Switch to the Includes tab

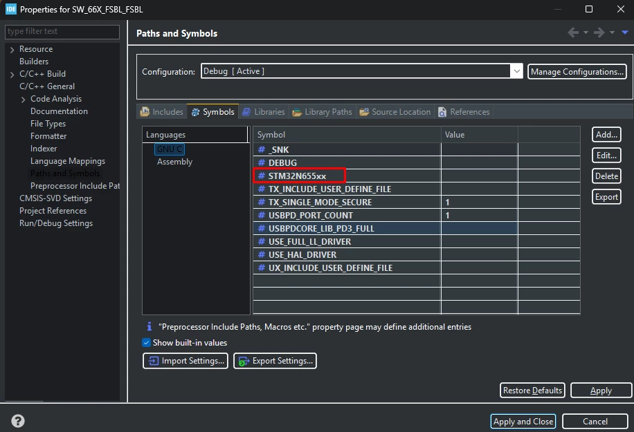point(162,112)
